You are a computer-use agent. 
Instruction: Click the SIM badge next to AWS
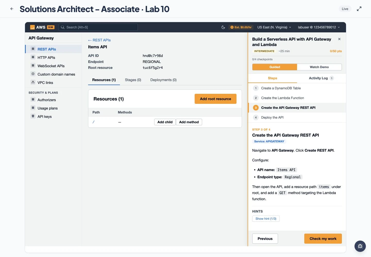click(x=50, y=27)
